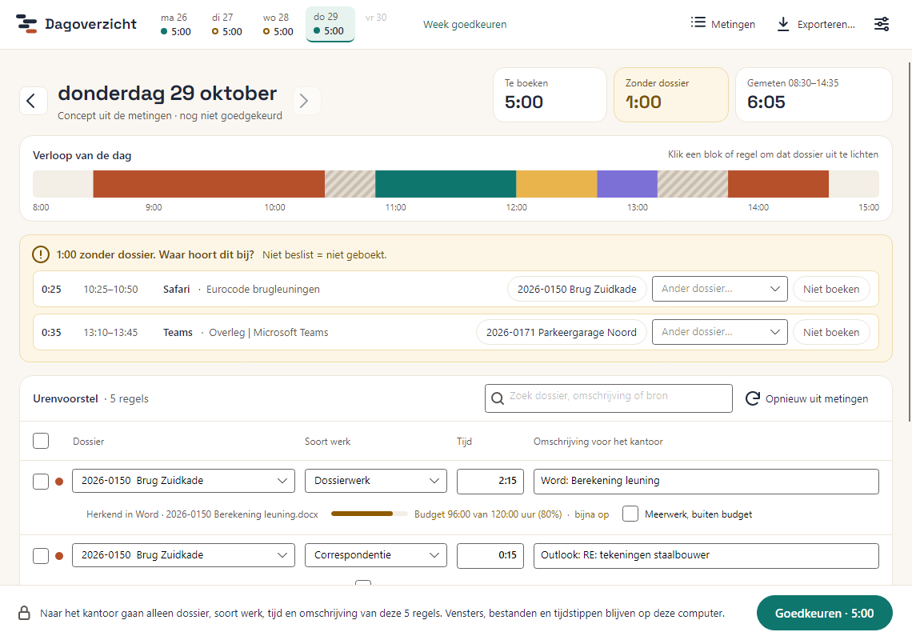Focus the Zoek dossier search field
This screenshot has width=912, height=640.
(608, 398)
